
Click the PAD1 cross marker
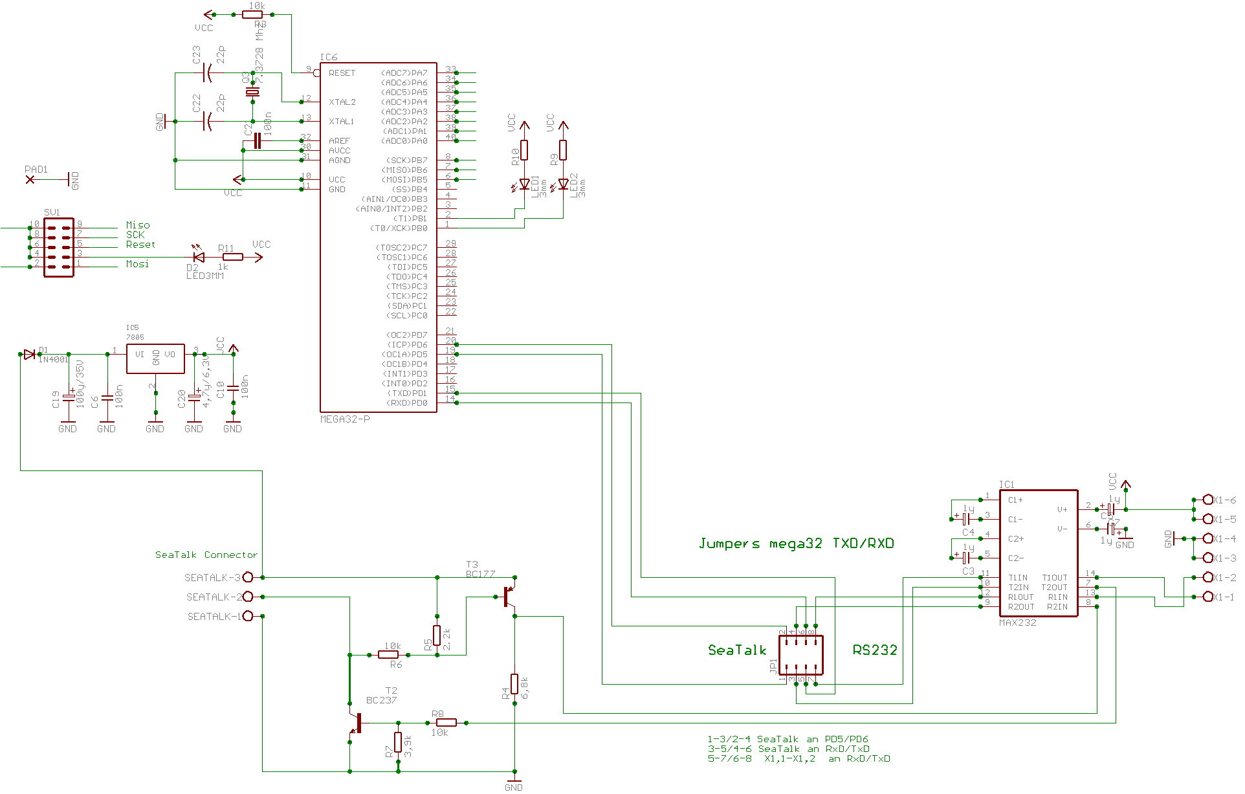[x=30, y=179]
